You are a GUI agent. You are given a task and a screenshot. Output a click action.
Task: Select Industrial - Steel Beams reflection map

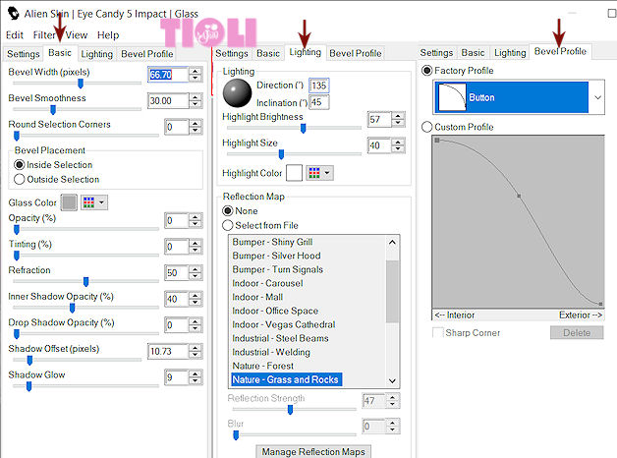pyautogui.click(x=280, y=338)
